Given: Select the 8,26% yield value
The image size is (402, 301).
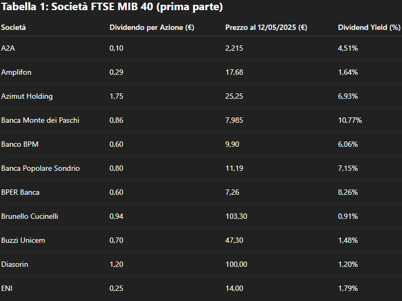Looking at the screenshot, I should point(348,192).
